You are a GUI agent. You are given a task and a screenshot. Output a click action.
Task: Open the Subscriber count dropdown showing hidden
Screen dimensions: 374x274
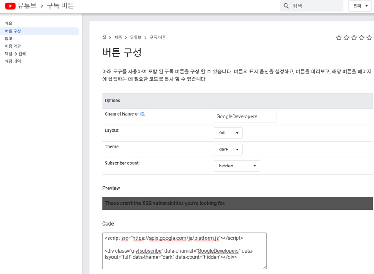coord(237,166)
